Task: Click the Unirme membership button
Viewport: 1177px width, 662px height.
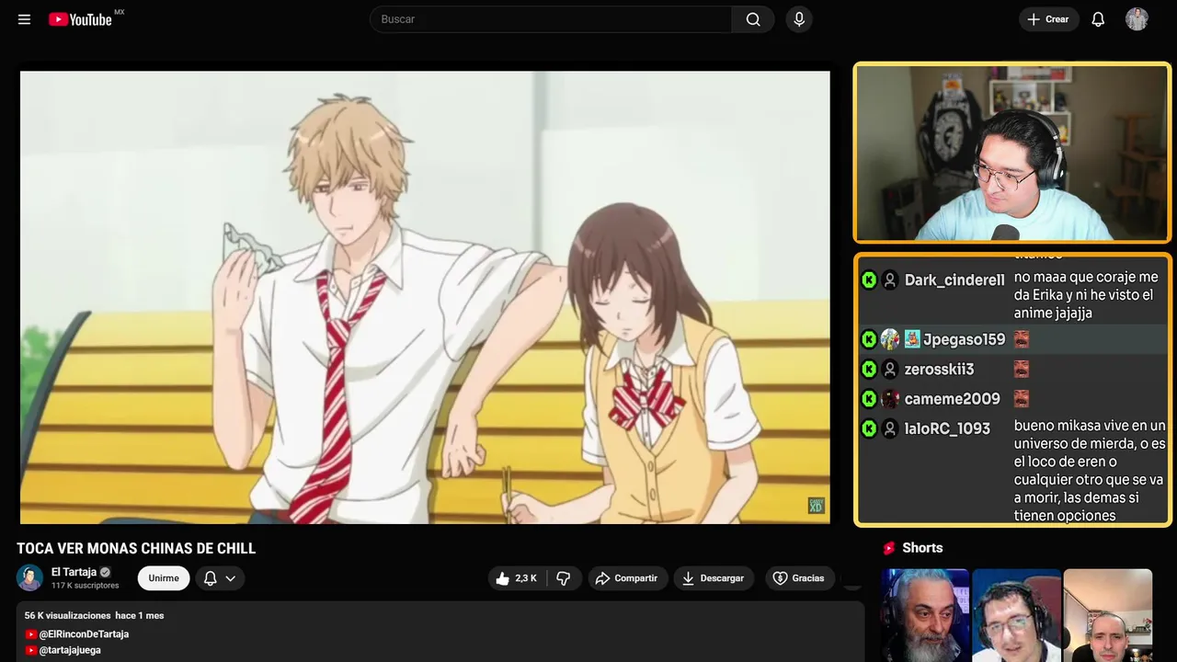Action: coord(164,578)
